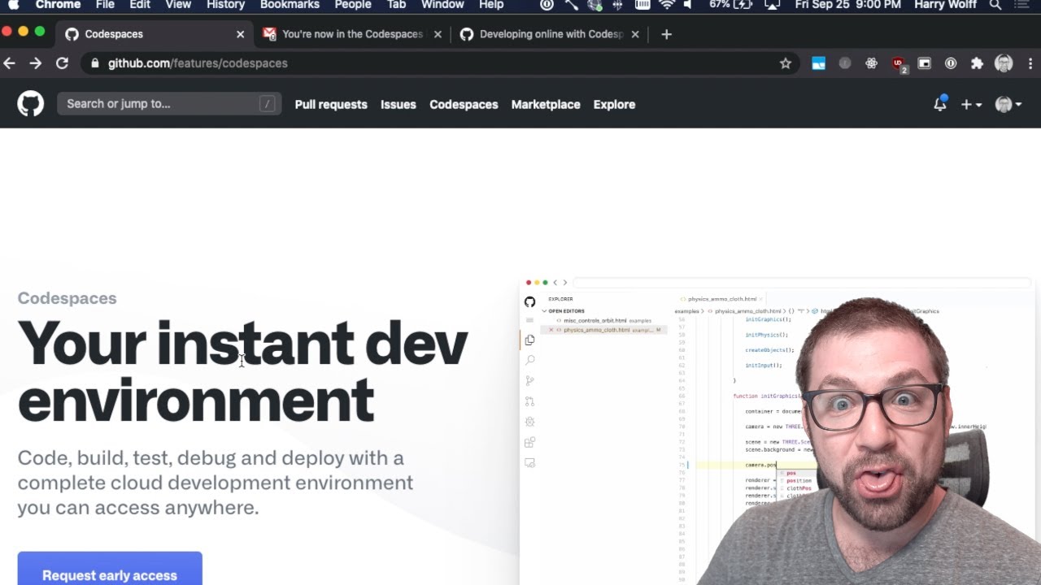This screenshot has height=585, width=1041.
Task: Click the GitHub Octocat logo
Action: [30, 103]
